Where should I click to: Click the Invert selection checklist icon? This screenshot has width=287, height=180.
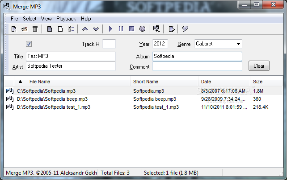pos(71,29)
